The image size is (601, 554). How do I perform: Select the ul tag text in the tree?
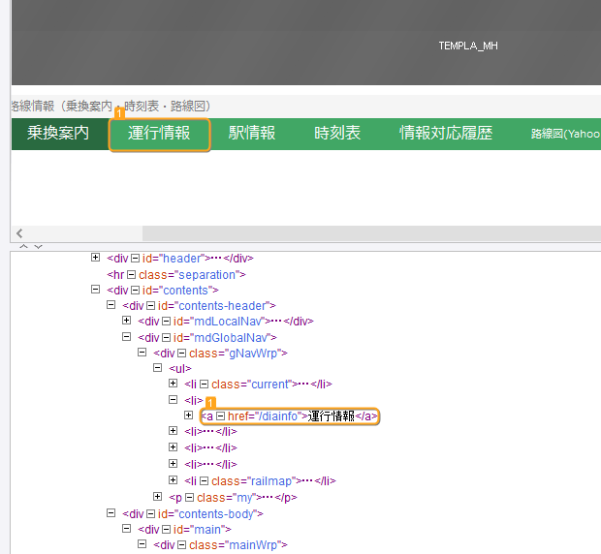tap(180, 369)
